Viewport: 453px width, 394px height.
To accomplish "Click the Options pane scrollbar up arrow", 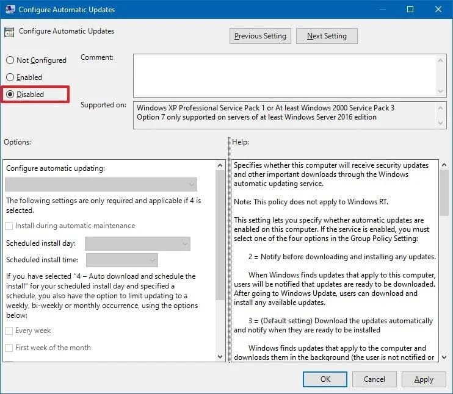I will click(x=220, y=165).
